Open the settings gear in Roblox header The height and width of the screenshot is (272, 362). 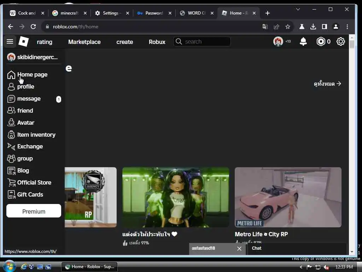click(341, 42)
